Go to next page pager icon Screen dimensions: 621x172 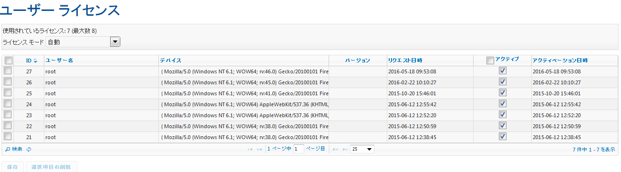click(335, 149)
